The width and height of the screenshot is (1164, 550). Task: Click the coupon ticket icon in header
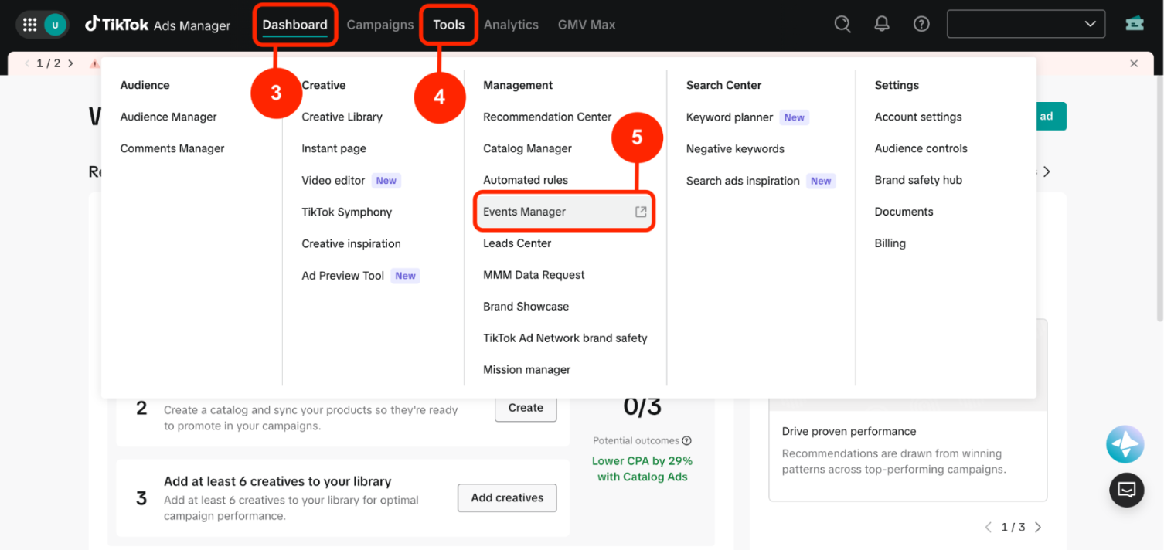[1135, 24]
